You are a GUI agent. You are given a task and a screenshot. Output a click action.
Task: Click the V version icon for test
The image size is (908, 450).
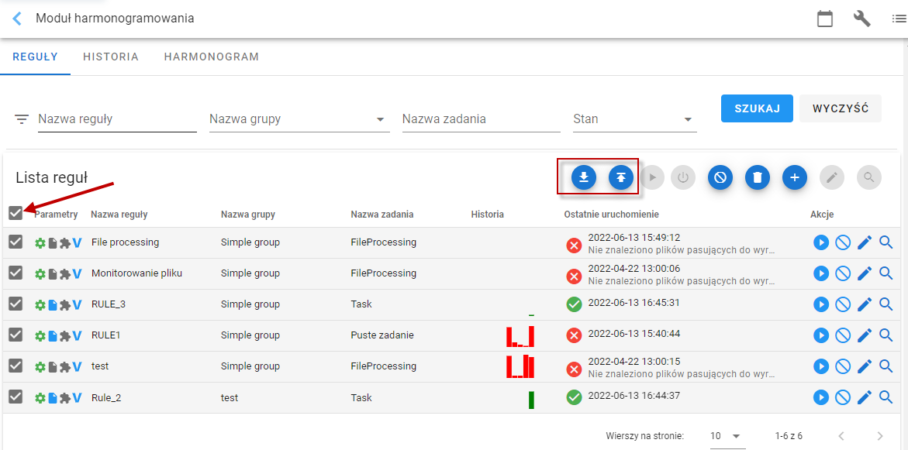[x=77, y=366]
